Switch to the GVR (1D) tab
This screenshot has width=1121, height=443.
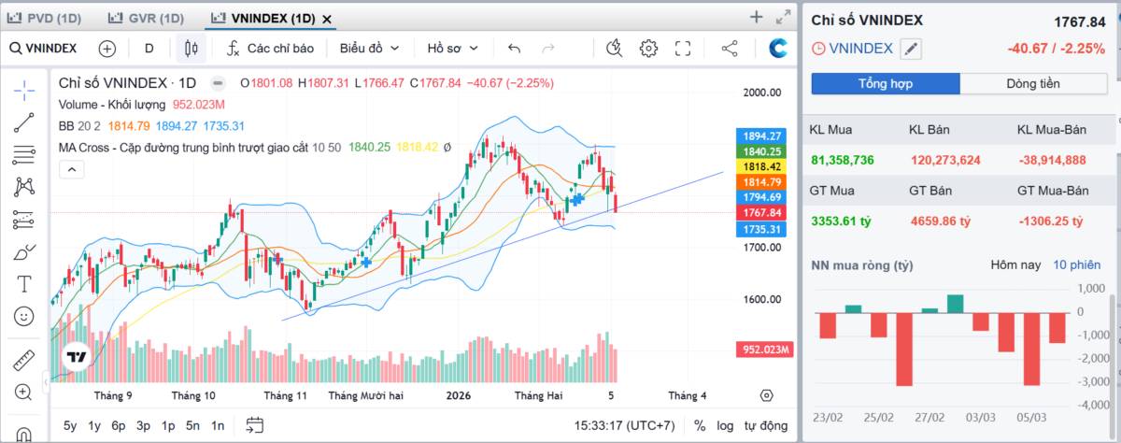147,19
